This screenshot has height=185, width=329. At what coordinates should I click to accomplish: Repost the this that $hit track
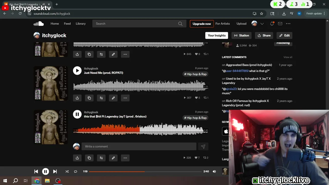click(101, 158)
